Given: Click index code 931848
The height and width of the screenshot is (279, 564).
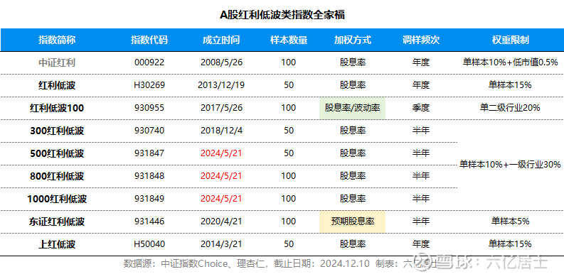Looking at the screenshot, I should (x=149, y=176).
